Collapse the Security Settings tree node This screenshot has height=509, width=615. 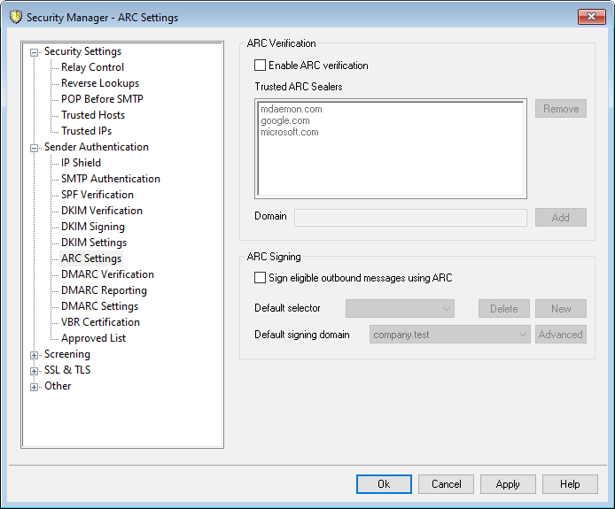[x=35, y=52]
